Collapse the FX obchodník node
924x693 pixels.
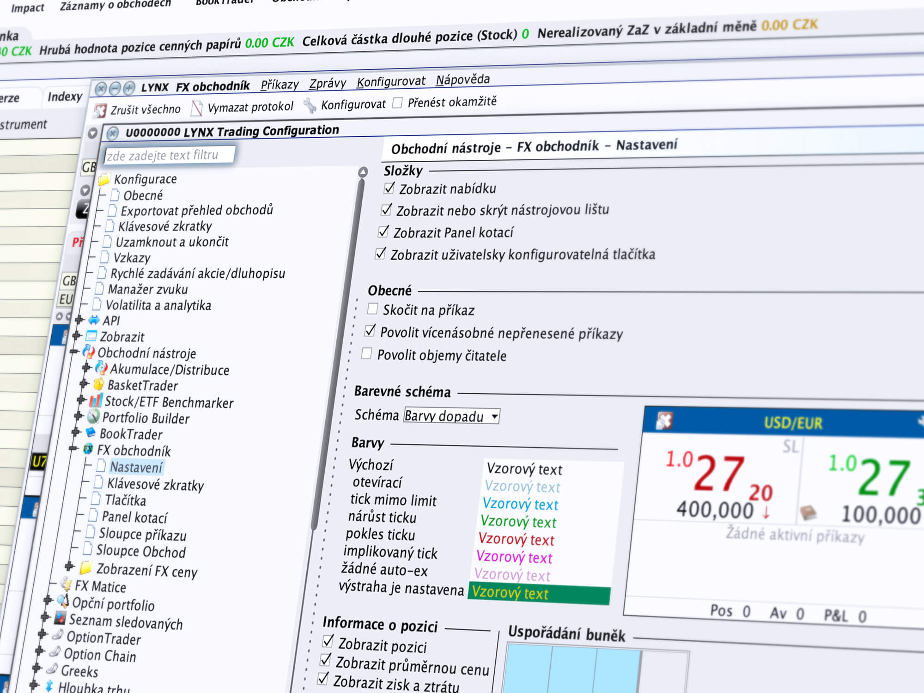click(73, 449)
